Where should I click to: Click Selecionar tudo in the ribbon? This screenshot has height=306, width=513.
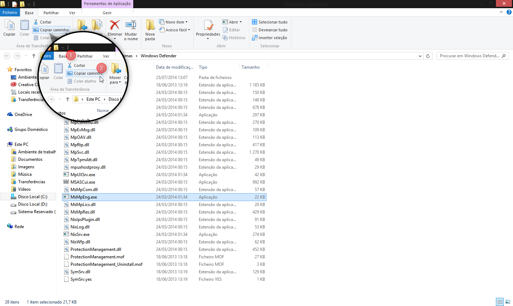pyautogui.click(x=270, y=22)
